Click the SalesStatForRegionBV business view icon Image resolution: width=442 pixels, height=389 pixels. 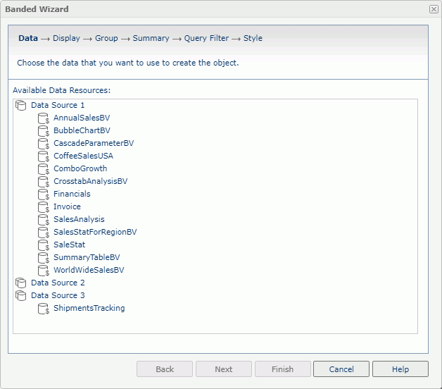[x=44, y=233]
